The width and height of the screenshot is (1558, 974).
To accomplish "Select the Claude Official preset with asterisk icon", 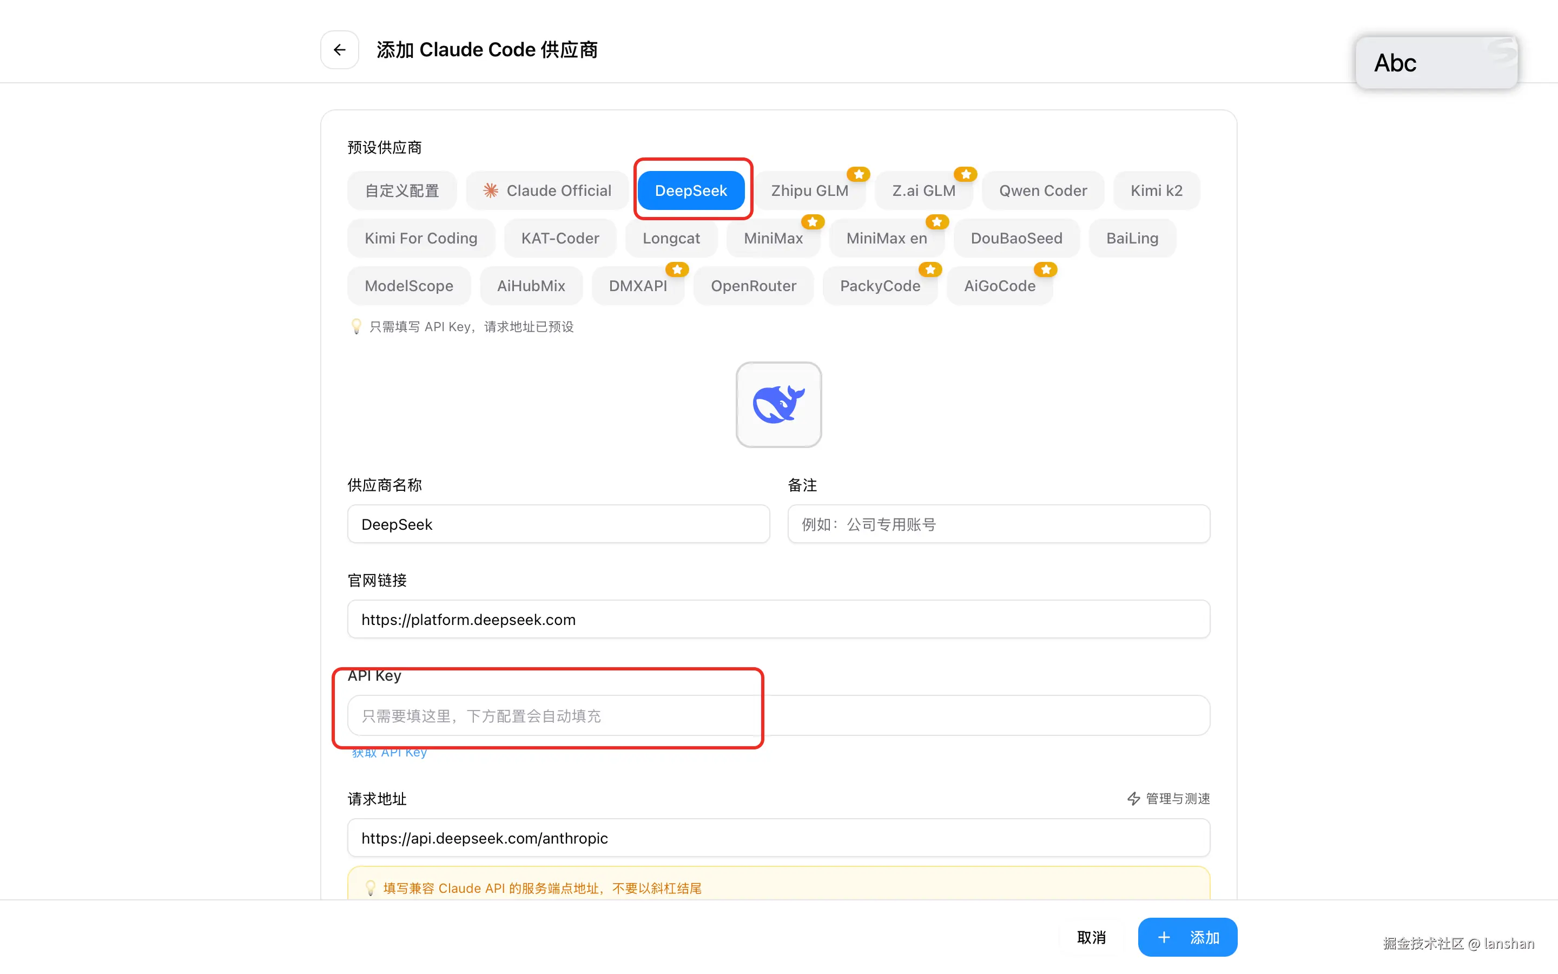I will click(546, 190).
